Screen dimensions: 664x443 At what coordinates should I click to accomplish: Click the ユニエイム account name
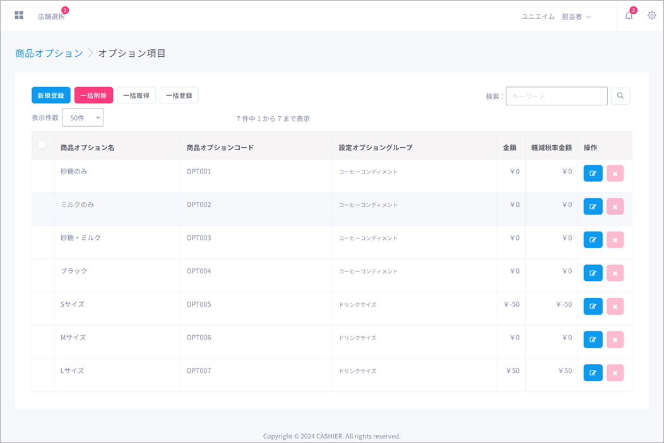point(538,16)
